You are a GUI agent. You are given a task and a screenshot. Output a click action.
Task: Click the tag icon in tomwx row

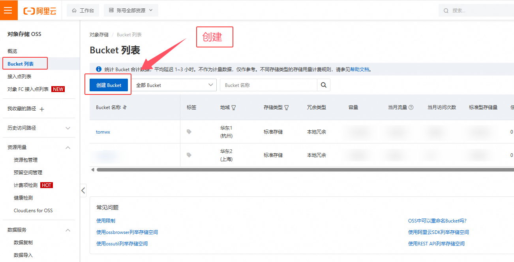(x=189, y=132)
